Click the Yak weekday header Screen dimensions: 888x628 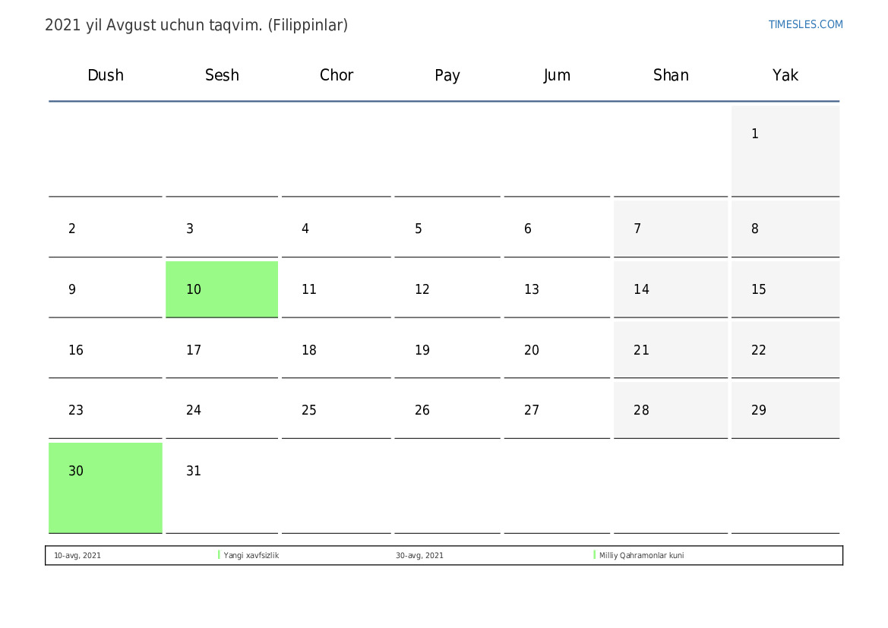(x=785, y=75)
